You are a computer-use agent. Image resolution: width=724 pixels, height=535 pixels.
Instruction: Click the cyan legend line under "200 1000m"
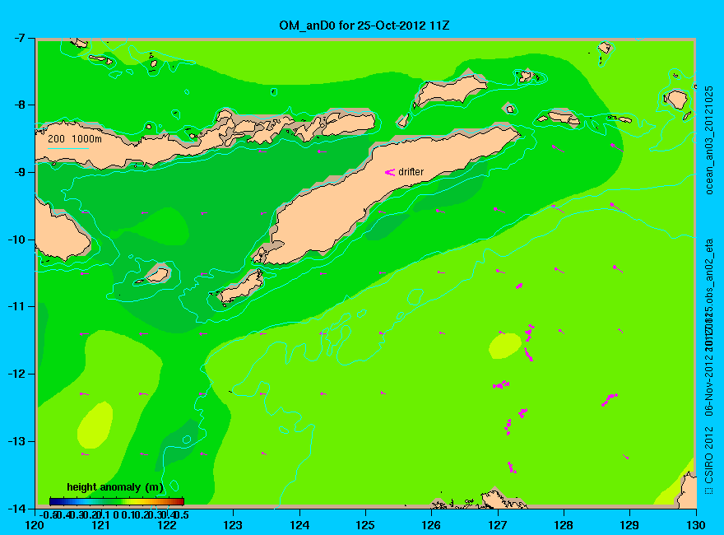click(x=68, y=149)
